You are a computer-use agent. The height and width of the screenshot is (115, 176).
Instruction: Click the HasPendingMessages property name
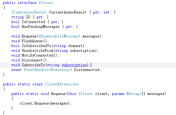[x=40, y=27]
